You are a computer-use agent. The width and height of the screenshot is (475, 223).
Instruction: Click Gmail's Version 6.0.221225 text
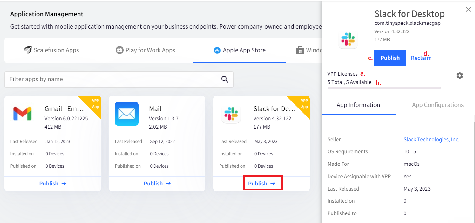[x=66, y=118]
